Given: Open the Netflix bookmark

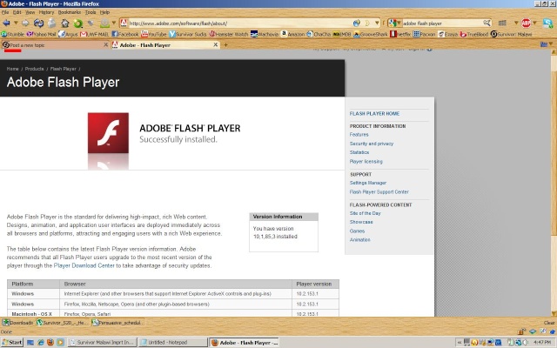Looking at the screenshot, I should coord(400,34).
